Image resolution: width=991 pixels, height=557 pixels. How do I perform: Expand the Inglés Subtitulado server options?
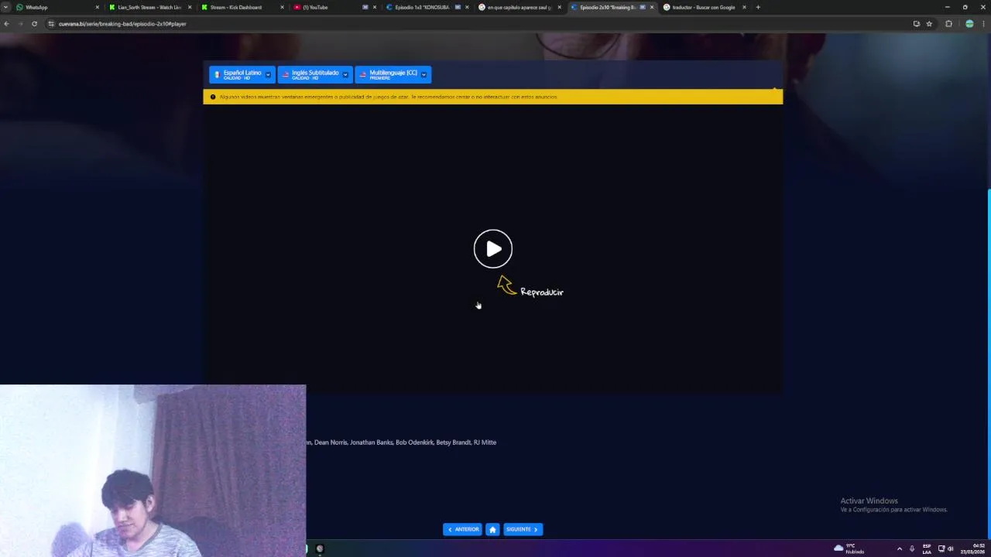(x=315, y=74)
